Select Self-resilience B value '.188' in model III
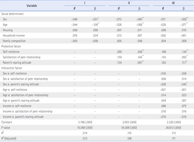Screen dimensions: 194x142 [163, 52]
